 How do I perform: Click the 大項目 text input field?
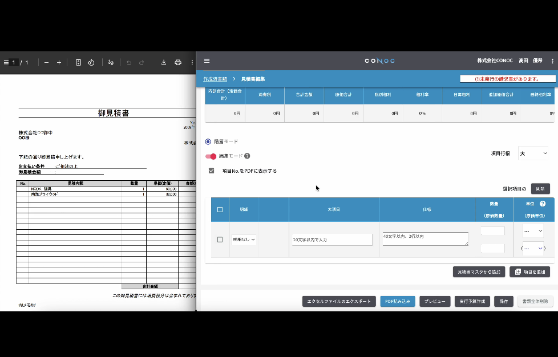pos(332,240)
